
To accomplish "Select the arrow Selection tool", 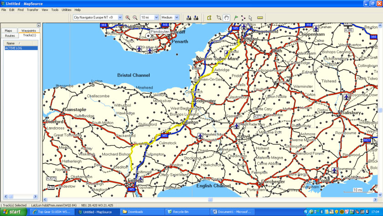I will (x=250, y=18).
